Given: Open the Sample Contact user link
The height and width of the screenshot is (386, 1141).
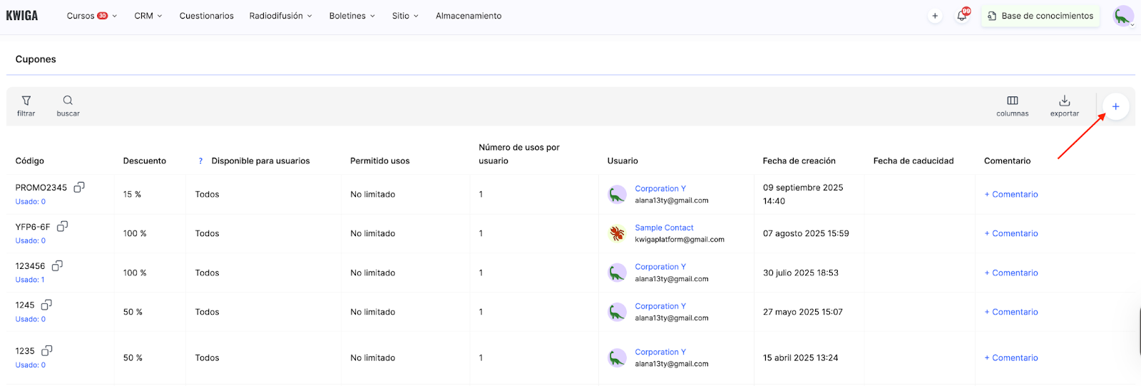Looking at the screenshot, I should click(x=664, y=228).
